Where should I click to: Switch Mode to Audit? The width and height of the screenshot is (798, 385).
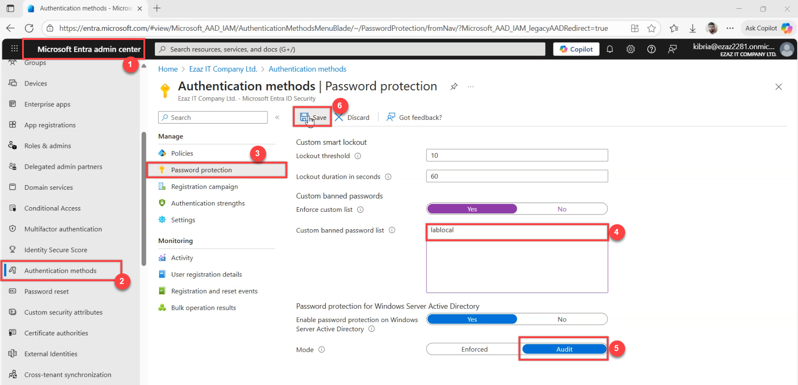click(x=564, y=349)
